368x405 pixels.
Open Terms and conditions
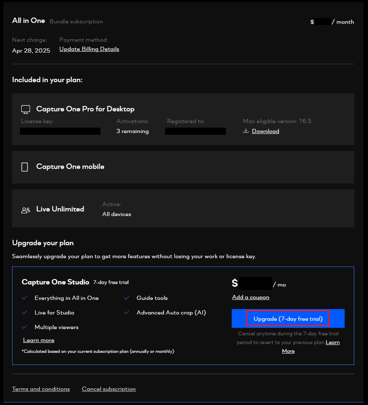click(41, 389)
